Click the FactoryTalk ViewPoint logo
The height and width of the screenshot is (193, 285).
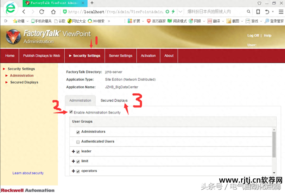13,37
